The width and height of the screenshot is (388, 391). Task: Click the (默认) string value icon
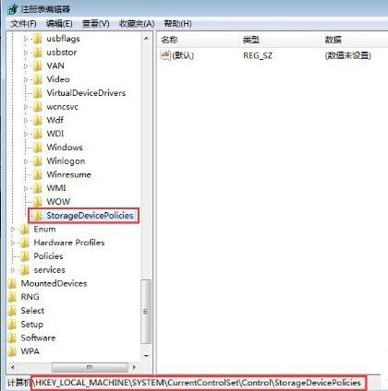point(165,55)
